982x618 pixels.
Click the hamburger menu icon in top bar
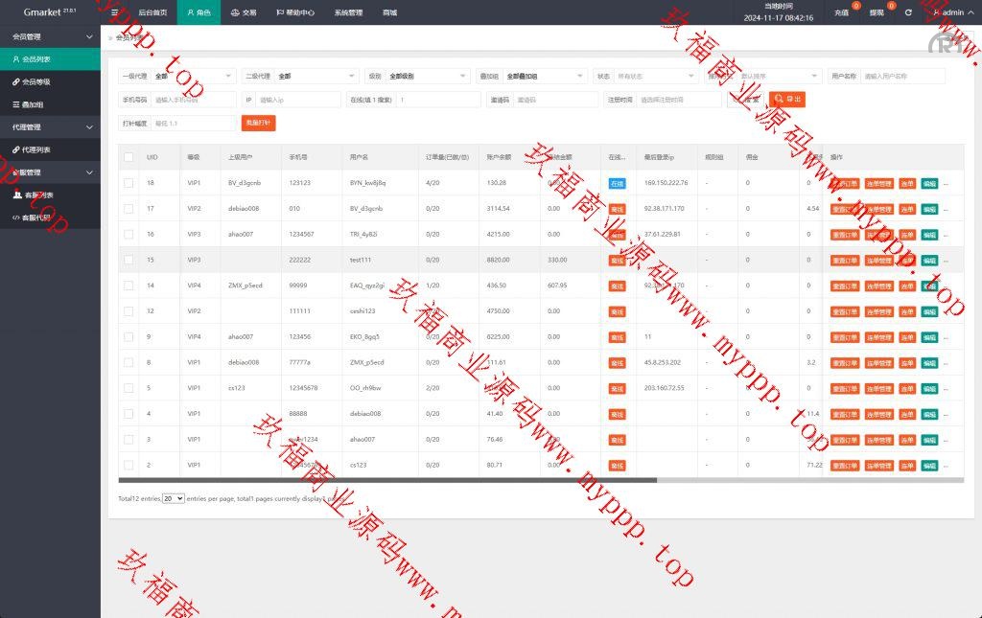click(x=115, y=12)
